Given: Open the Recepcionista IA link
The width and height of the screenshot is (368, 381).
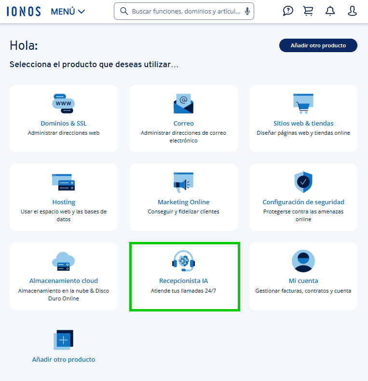Looking at the screenshot, I should pos(183,281).
